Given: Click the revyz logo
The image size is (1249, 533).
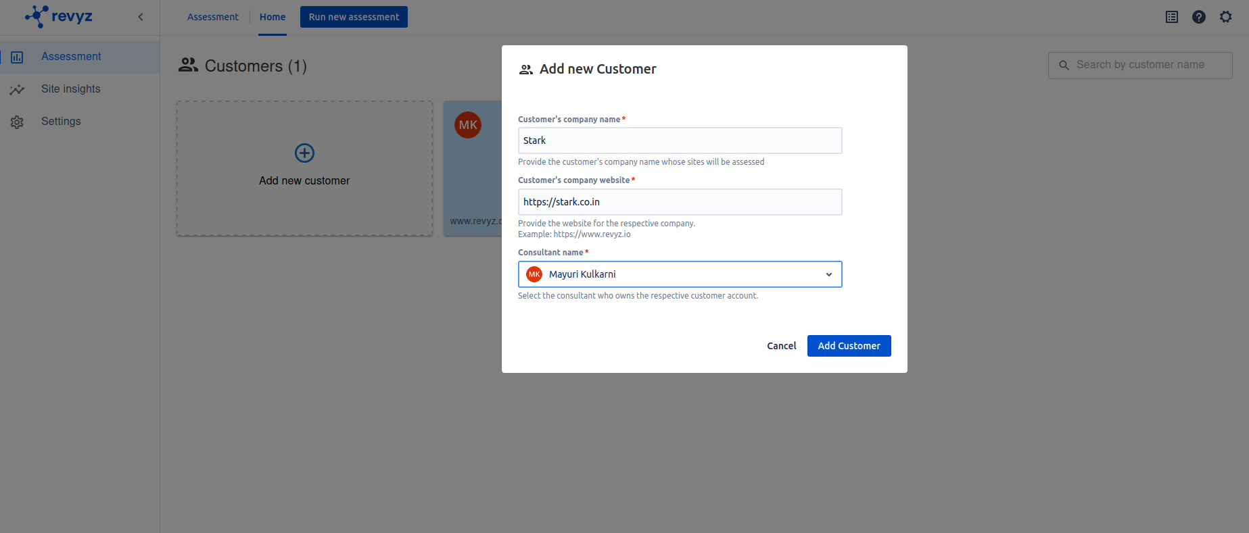Looking at the screenshot, I should pos(59,16).
